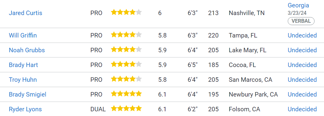Image resolution: width=324 pixels, height=116 pixels.
Task: Click the VERBAL badge under Georgia
Action: [301, 21]
